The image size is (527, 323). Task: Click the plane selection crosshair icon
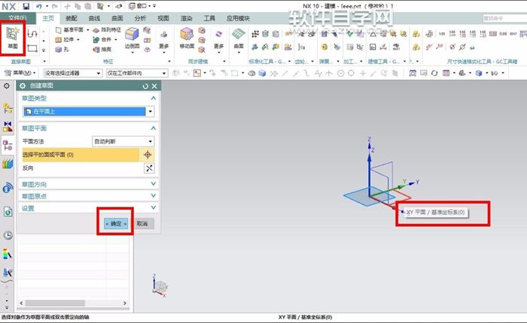pos(149,154)
